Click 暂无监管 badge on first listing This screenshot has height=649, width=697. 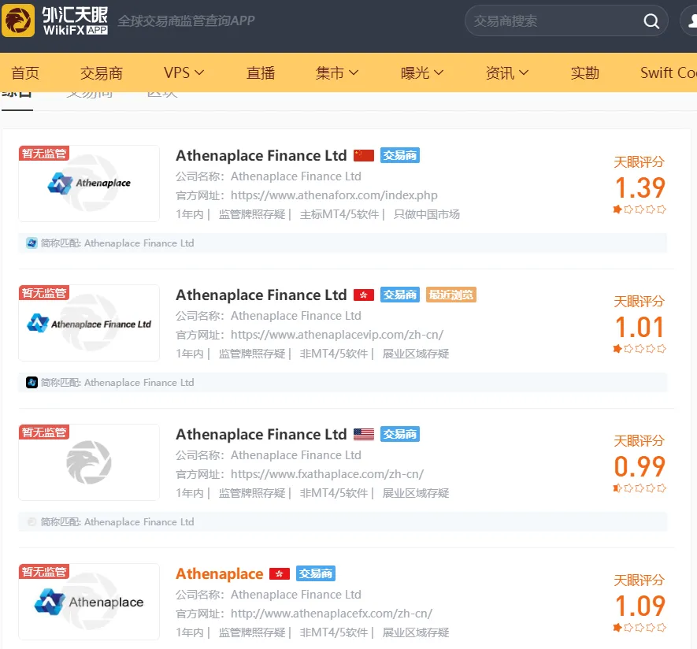[43, 154]
